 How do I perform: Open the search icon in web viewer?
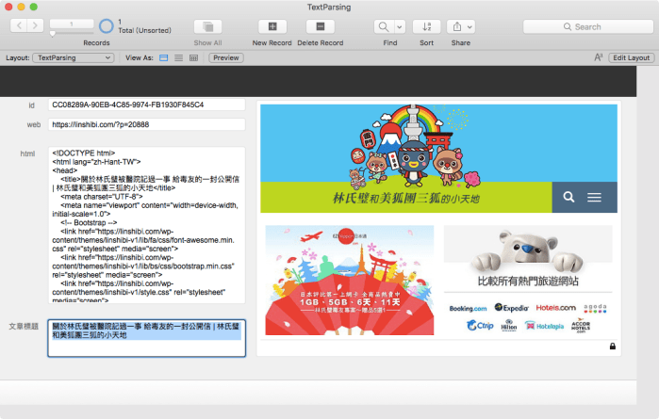[x=568, y=198]
